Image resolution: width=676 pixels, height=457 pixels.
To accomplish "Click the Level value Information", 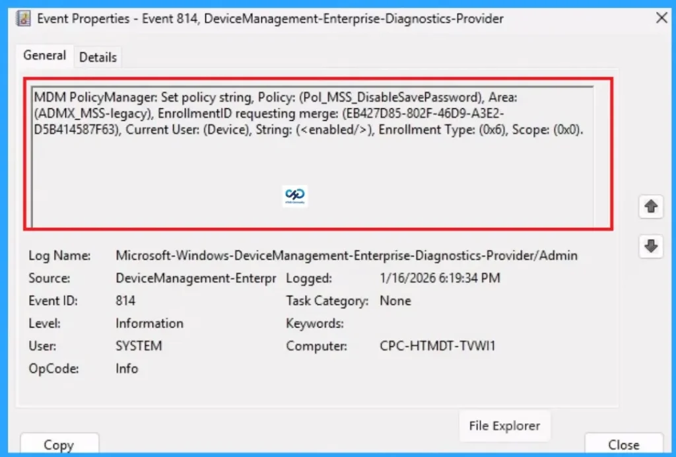I will click(149, 323).
